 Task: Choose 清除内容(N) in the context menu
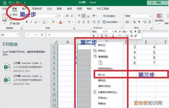[104, 86]
